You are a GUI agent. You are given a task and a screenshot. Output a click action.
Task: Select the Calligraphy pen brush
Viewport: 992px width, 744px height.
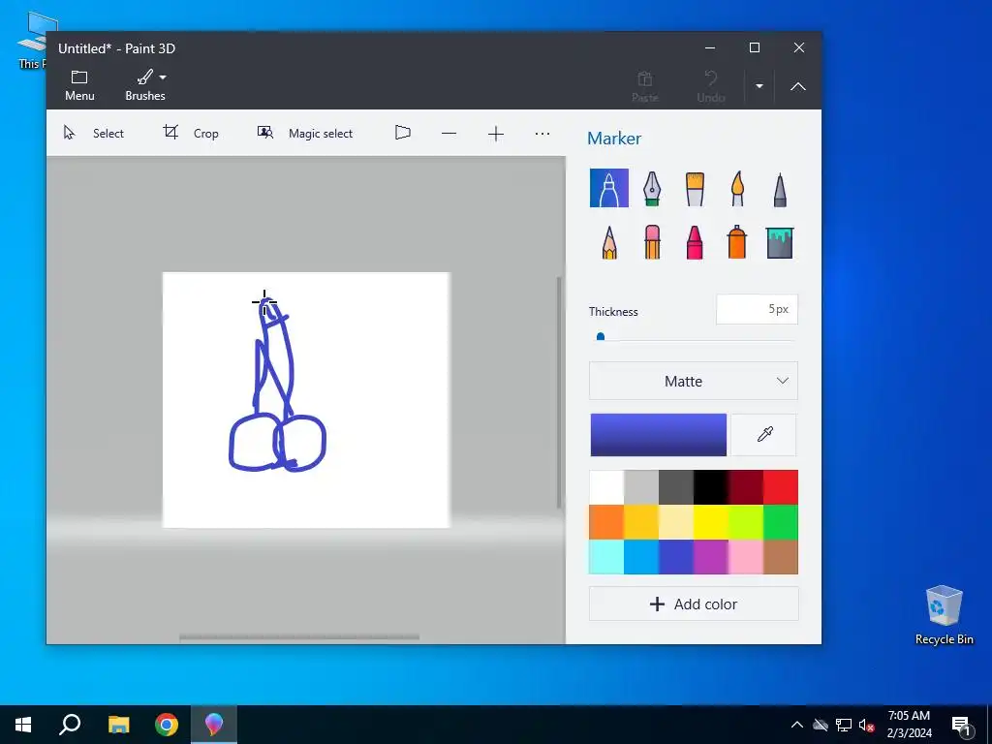[652, 188]
